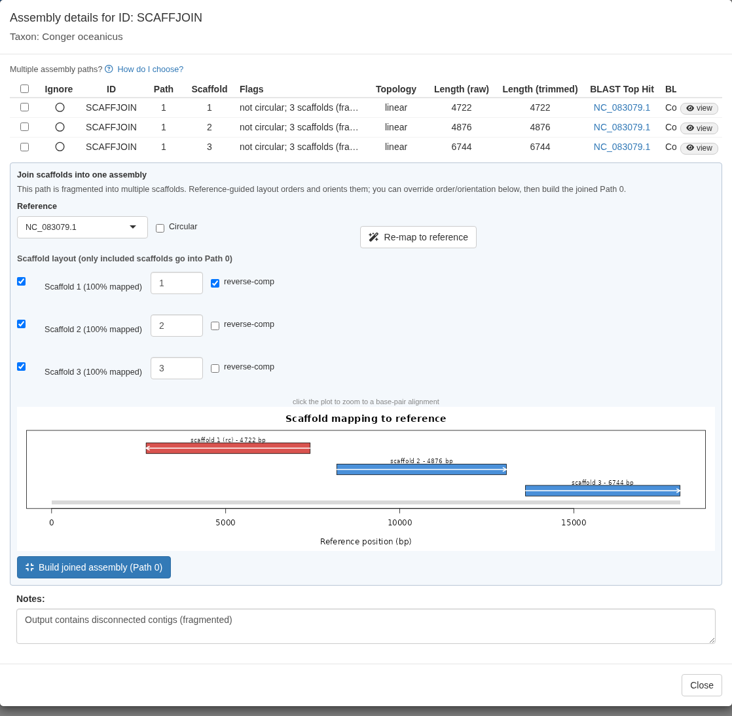This screenshot has height=716, width=732.
Task: Click the 'Taxon: Conger oceanicus' subtitle
Action: 66,37
